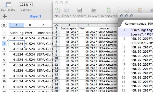Select Excel row 19 header
153x92 pixels.
[56, 88]
